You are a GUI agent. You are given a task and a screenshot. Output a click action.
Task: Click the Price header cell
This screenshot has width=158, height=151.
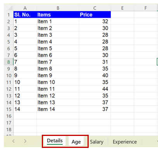(x=95, y=15)
